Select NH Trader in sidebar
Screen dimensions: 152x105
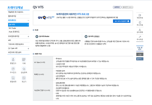(x=12, y=28)
